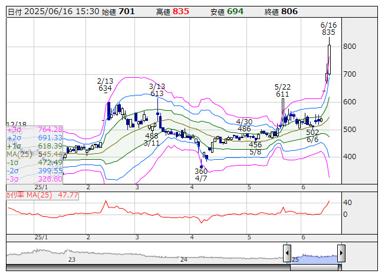Click the 25 year marker in overview

pyautogui.click(x=295, y=259)
